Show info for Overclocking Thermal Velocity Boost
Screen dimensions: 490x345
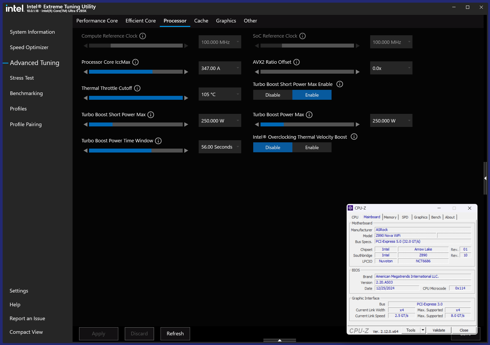[354, 137]
